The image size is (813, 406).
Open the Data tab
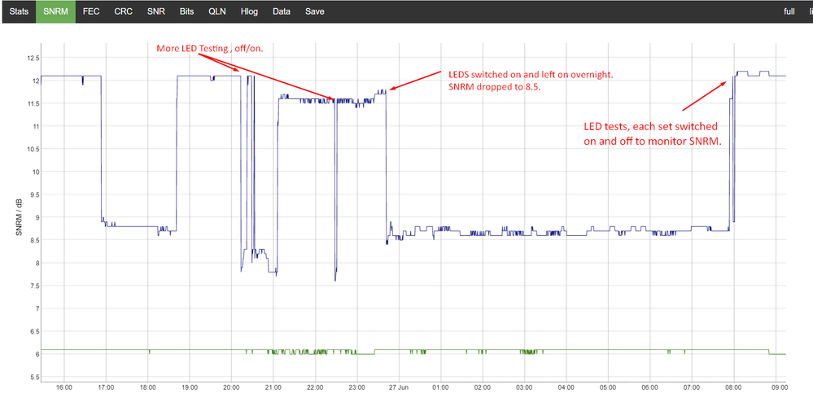pyautogui.click(x=281, y=11)
